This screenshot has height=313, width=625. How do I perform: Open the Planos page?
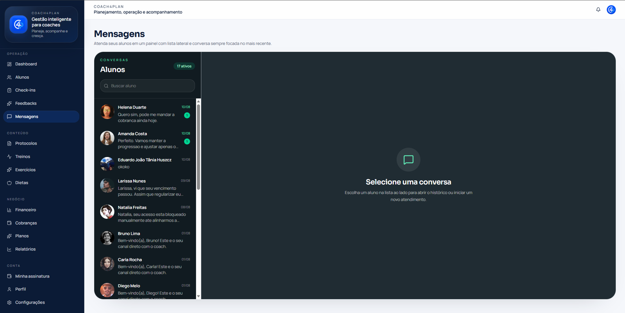[41, 236]
